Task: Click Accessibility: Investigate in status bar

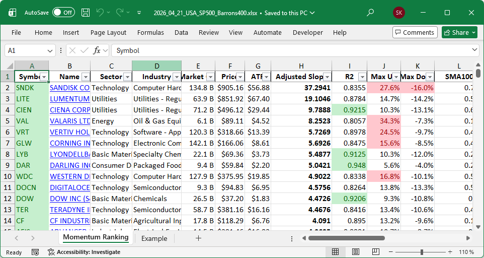Action: coord(84,252)
